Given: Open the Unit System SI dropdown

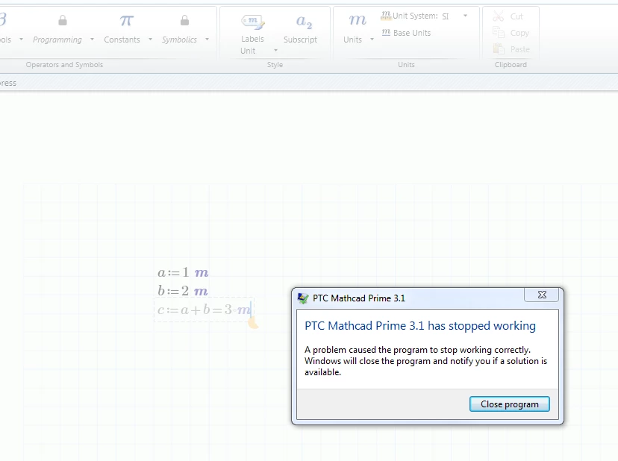Looking at the screenshot, I should click(465, 16).
